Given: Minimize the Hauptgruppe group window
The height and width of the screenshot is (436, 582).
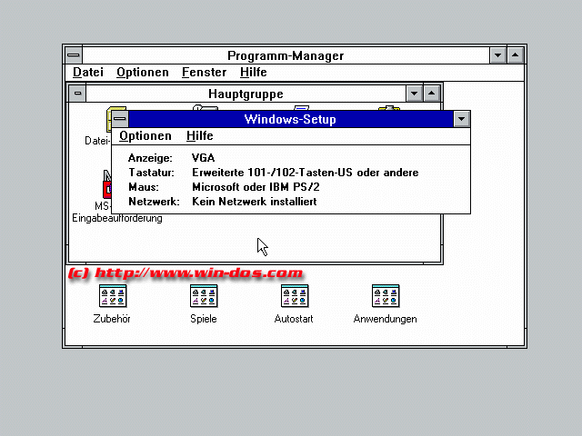Looking at the screenshot, I should (415, 94).
